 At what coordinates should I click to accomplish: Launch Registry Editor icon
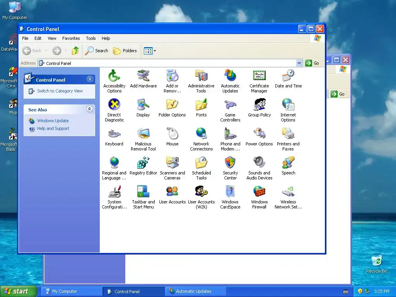pyautogui.click(x=143, y=162)
